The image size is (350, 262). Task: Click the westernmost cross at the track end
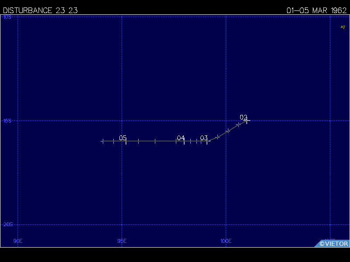point(103,141)
